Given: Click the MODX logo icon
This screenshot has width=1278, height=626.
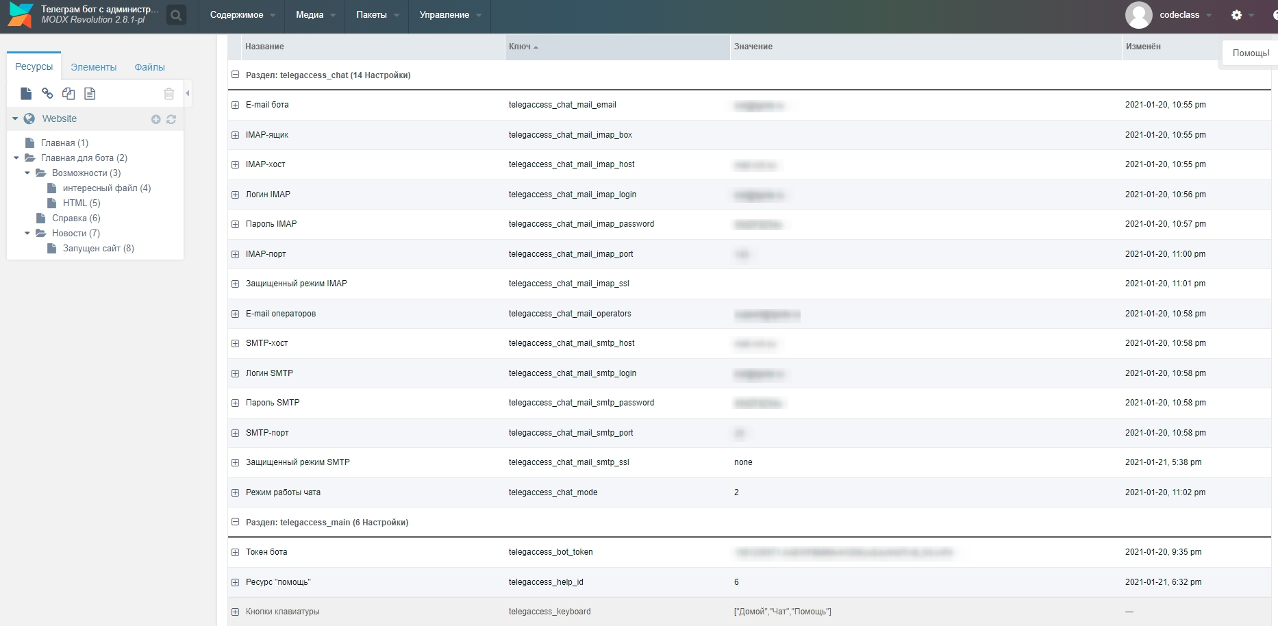Looking at the screenshot, I should coord(20,15).
